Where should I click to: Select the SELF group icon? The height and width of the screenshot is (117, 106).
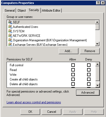point(10,22)
